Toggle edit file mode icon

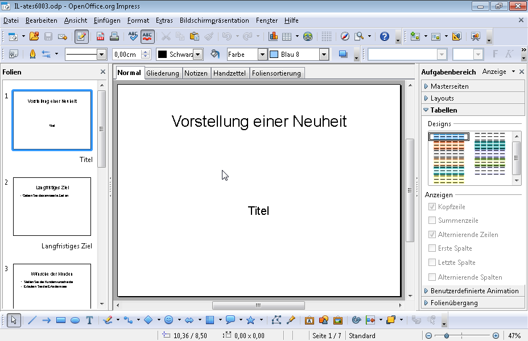pos(81,36)
